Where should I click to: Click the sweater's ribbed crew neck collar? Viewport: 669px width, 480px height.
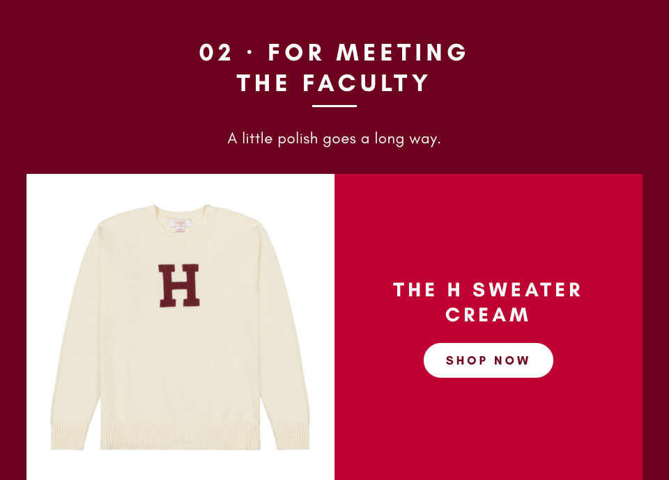pos(180,212)
